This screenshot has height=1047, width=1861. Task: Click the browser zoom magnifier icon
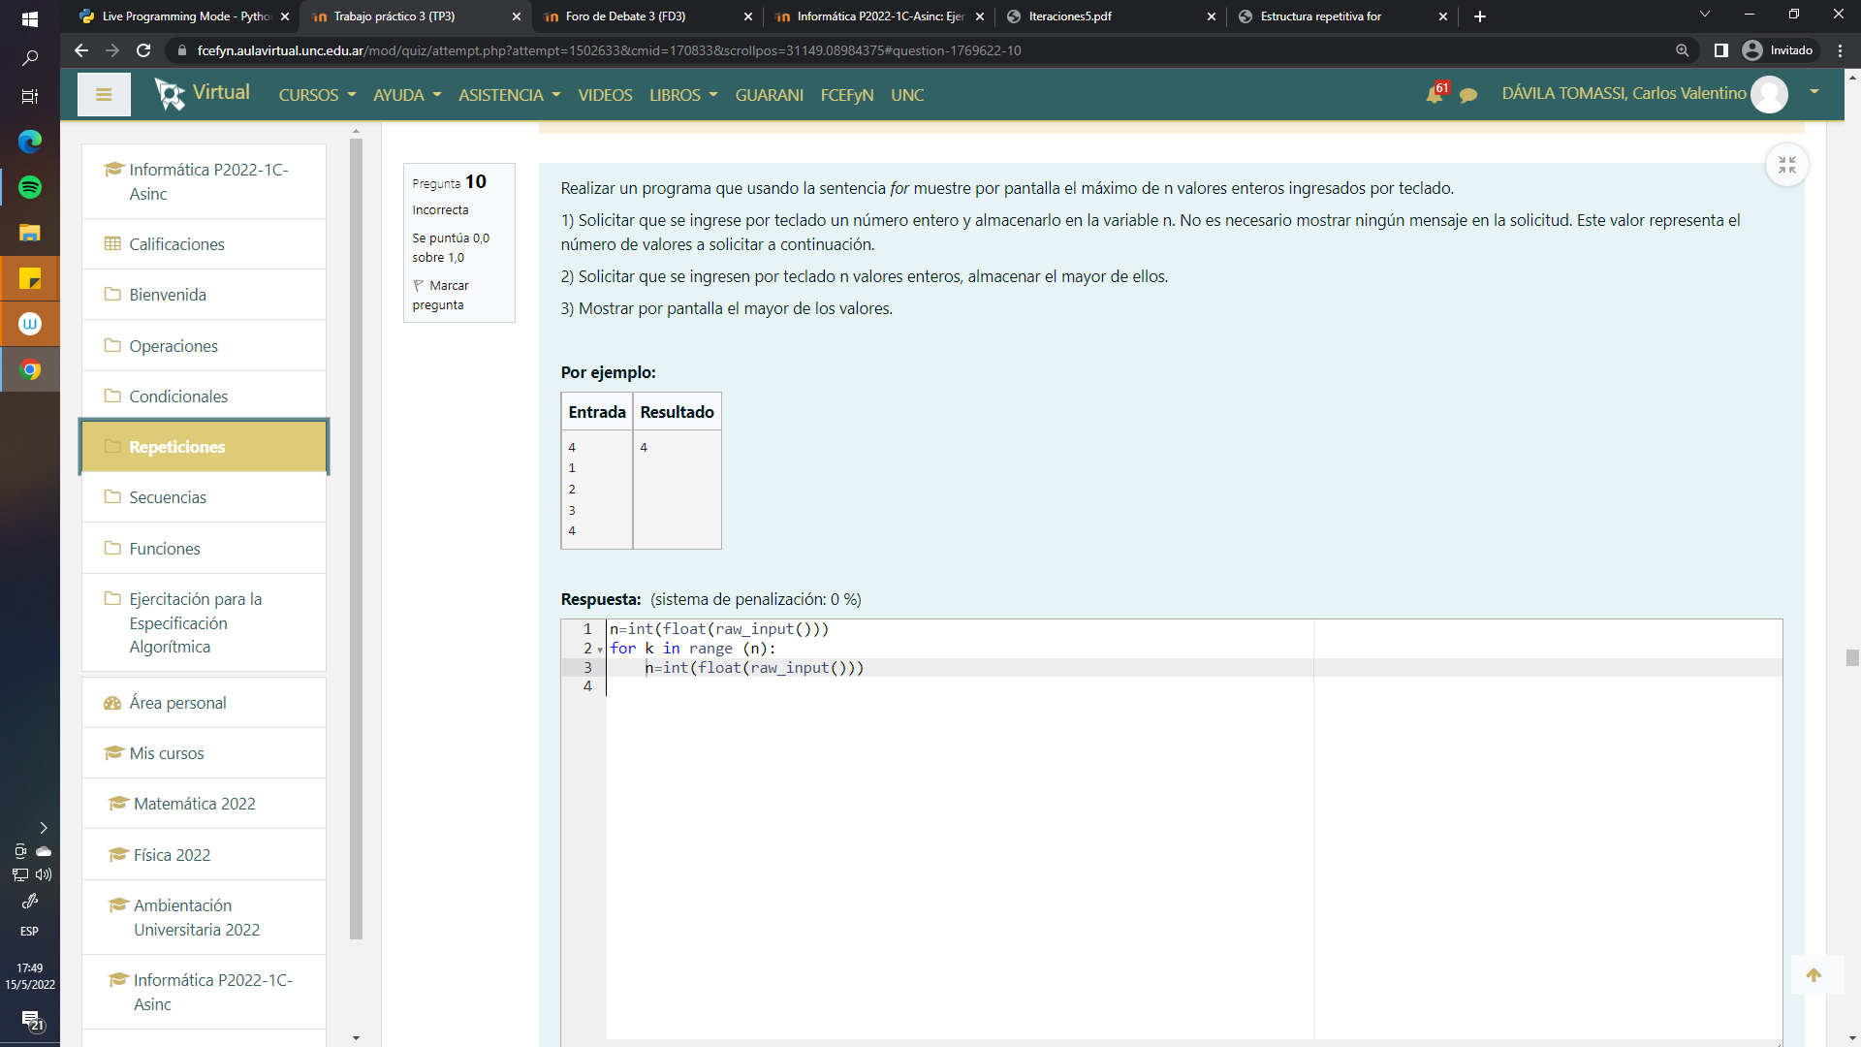point(1683,50)
